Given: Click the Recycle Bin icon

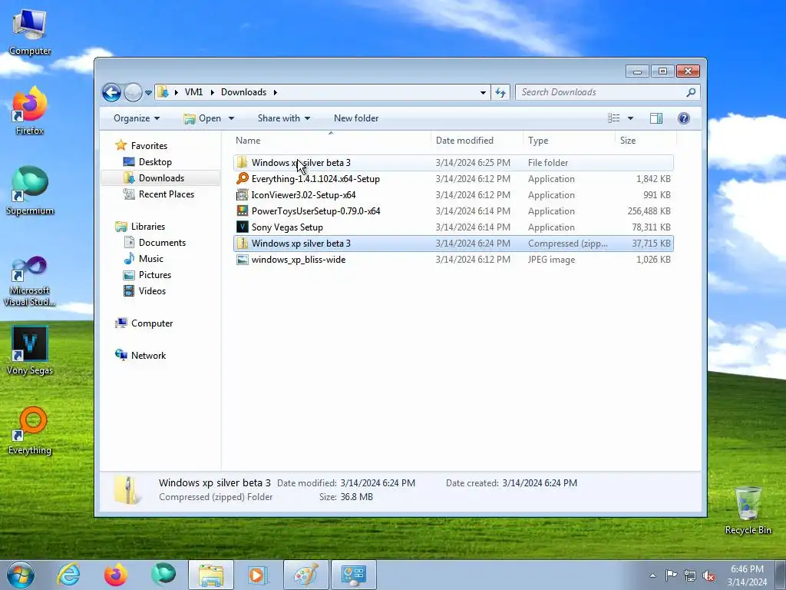Looking at the screenshot, I should coord(748,510).
